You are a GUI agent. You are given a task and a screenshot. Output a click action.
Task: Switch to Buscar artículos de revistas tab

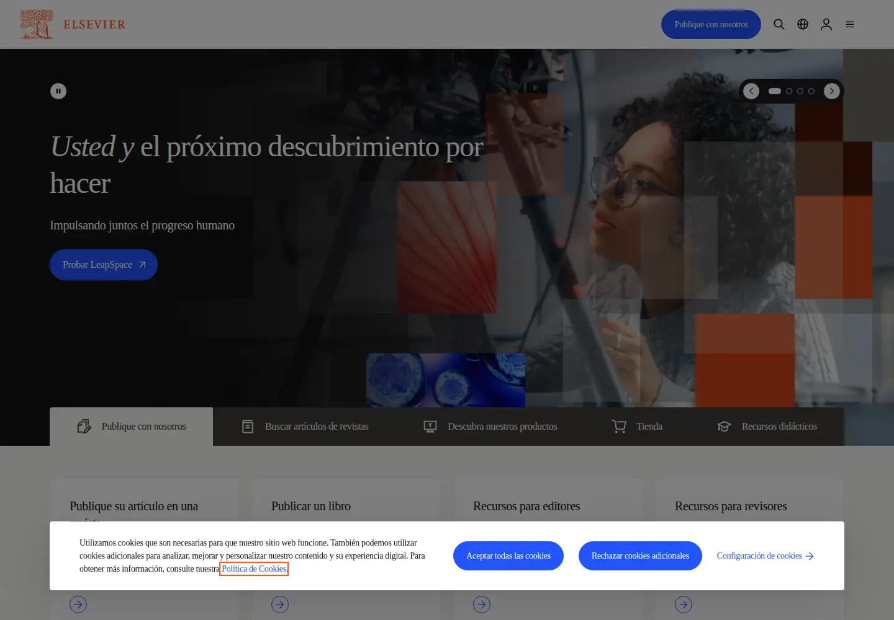304,427
